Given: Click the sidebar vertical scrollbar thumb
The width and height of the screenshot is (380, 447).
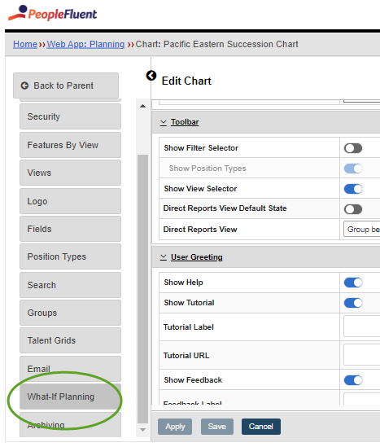Looking at the screenshot, I should coord(143,289).
